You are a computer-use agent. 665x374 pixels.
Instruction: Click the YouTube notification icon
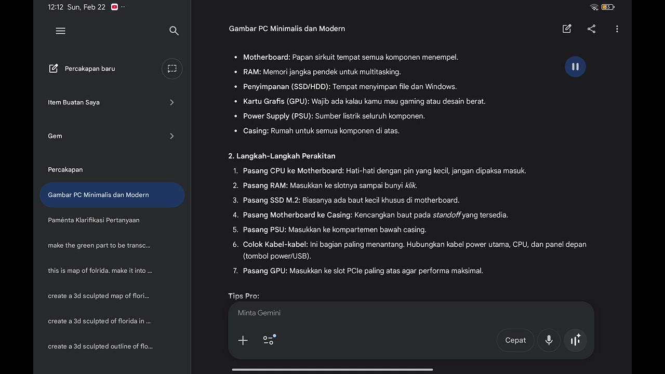[x=114, y=7]
